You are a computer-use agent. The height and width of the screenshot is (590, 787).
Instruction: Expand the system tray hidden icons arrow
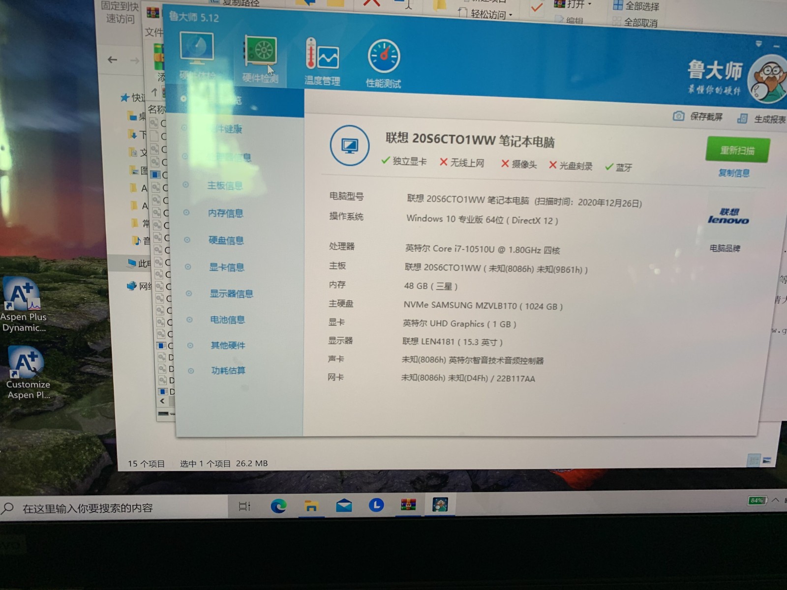pos(775,500)
